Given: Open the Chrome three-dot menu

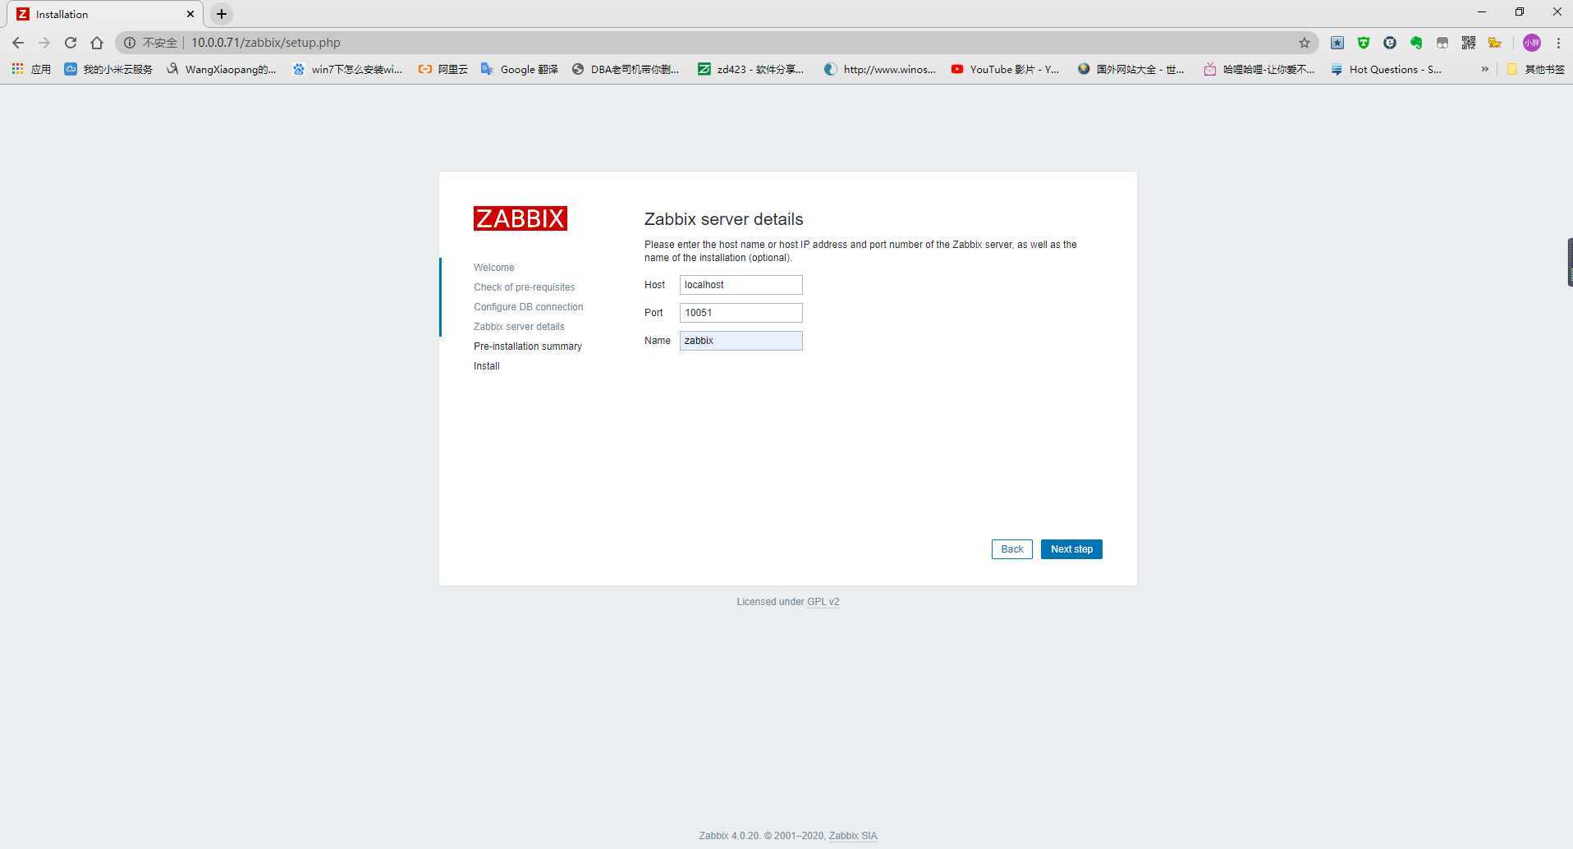Looking at the screenshot, I should pos(1558,43).
